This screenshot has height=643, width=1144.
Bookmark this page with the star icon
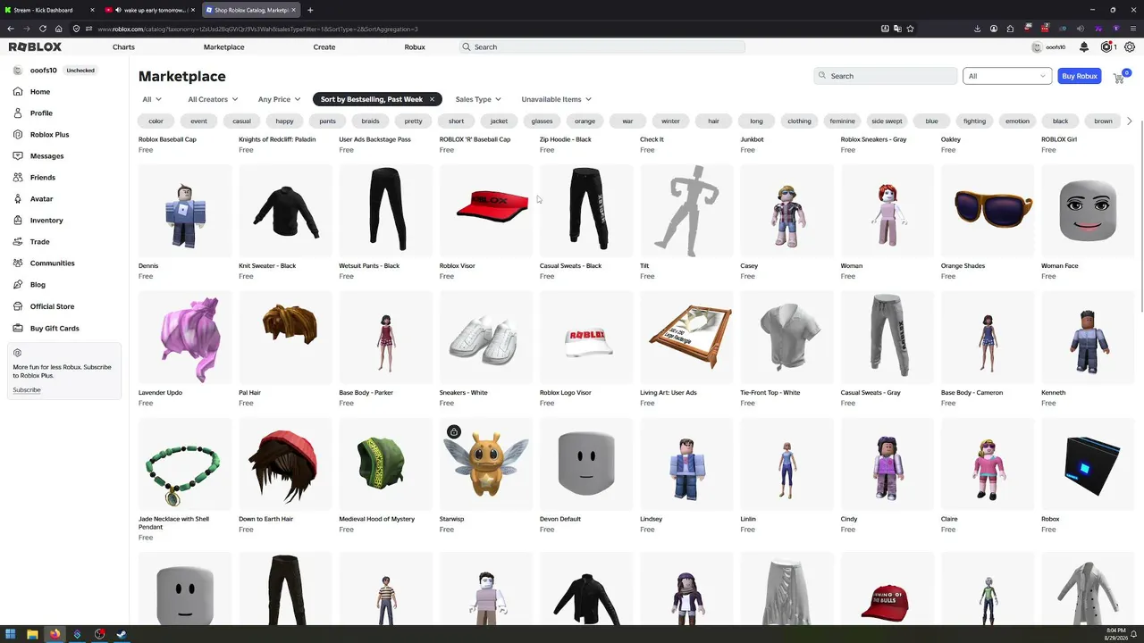(x=910, y=29)
